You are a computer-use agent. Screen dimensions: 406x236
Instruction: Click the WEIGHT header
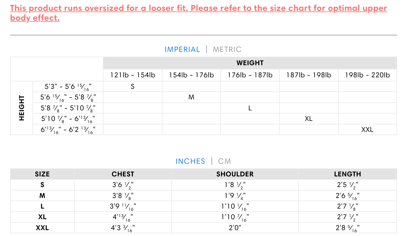250,63
